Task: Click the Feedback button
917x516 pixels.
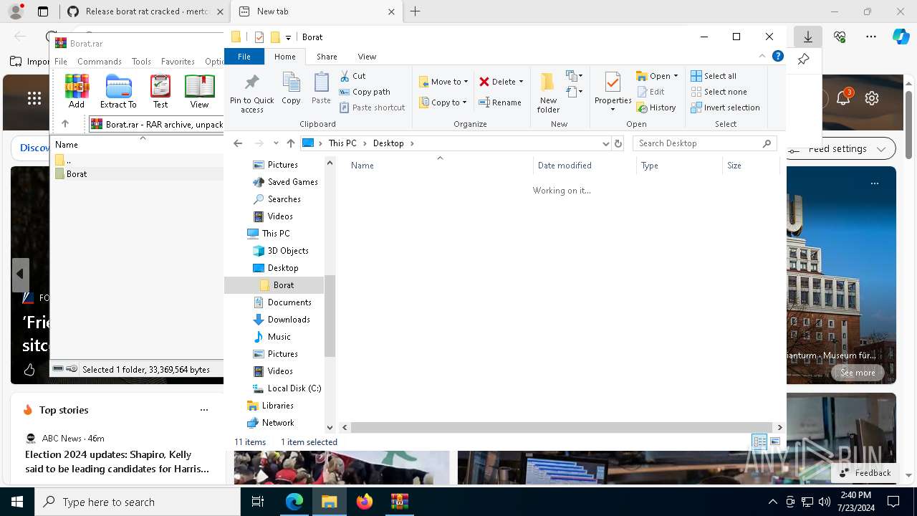Action: 865,473
